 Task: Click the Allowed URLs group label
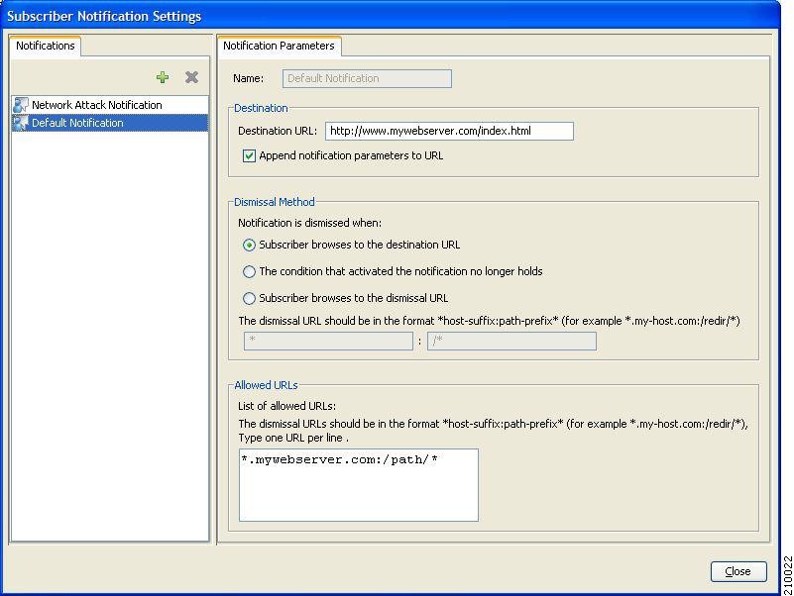266,385
